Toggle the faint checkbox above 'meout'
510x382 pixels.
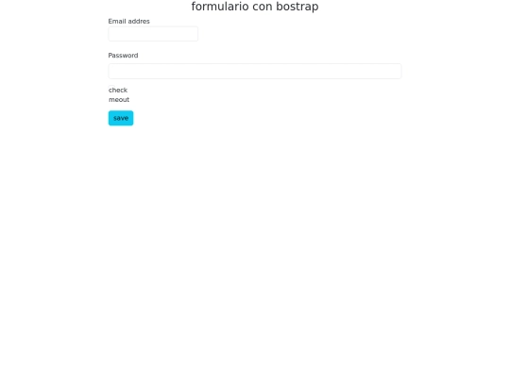pyautogui.click(x=111, y=89)
